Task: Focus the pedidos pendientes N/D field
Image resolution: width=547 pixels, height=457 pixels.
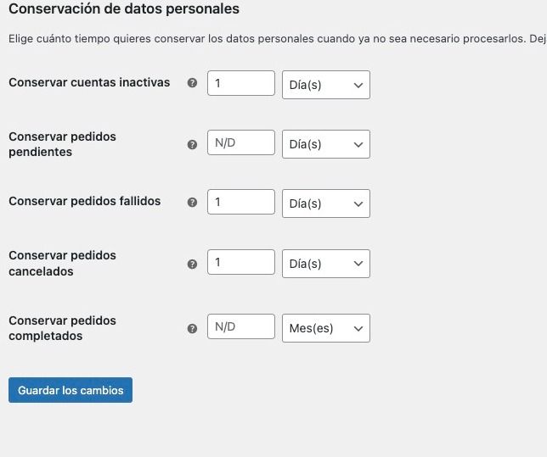Action: tap(241, 142)
